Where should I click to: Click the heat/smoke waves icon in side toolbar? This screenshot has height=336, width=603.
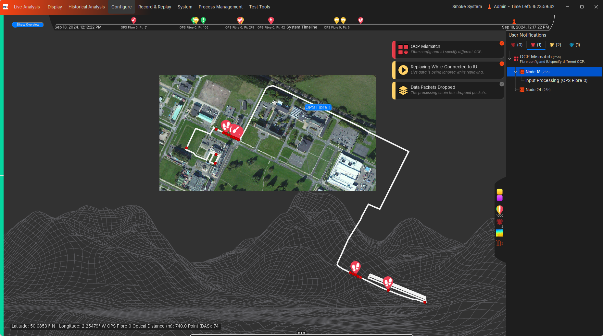(x=499, y=243)
